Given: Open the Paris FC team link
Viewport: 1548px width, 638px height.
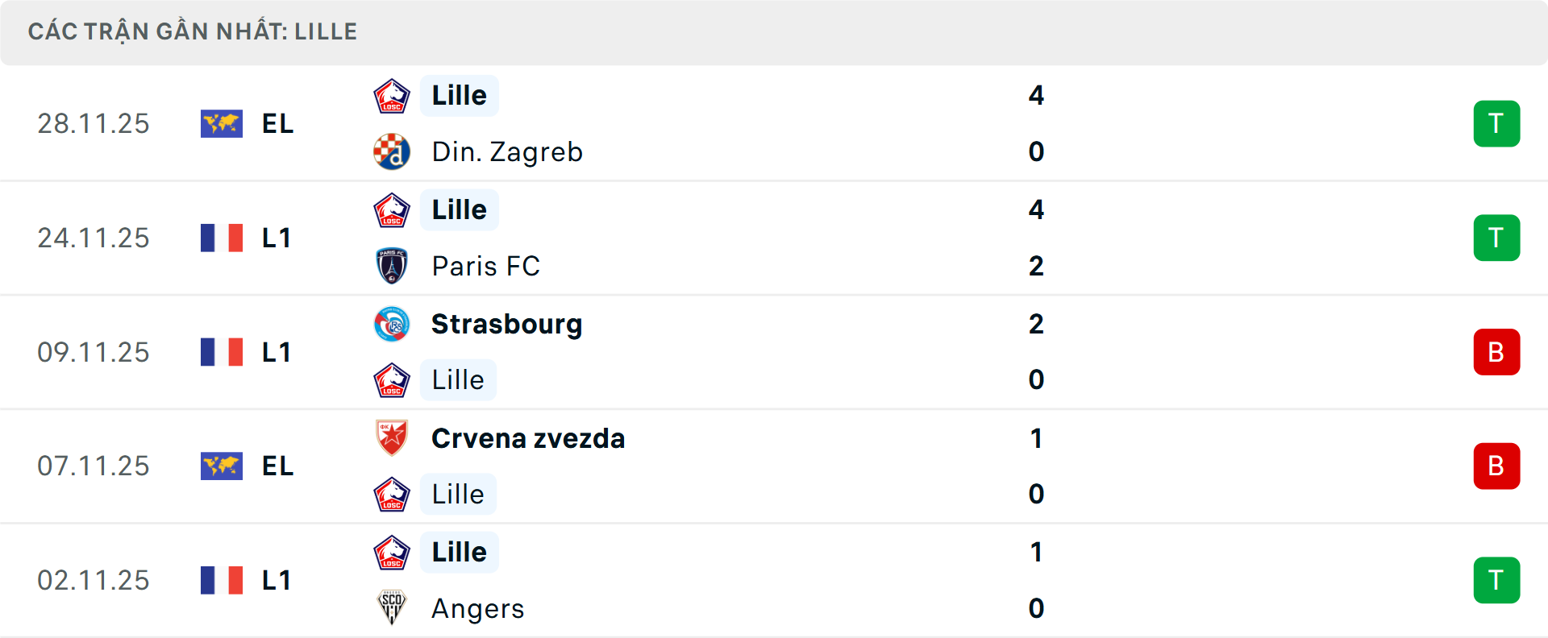Looking at the screenshot, I should click(x=485, y=266).
